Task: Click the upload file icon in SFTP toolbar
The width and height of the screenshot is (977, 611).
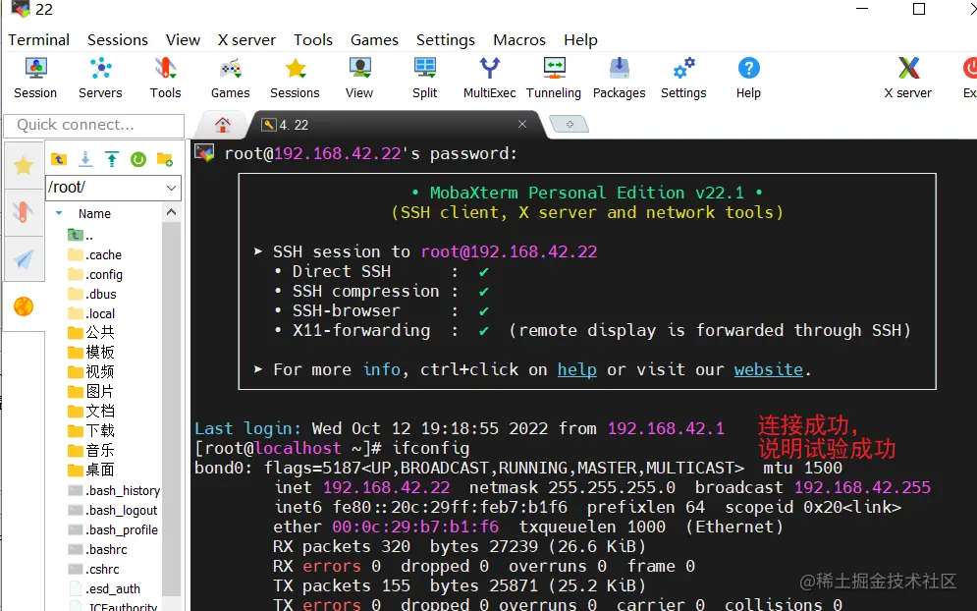Action: [x=112, y=159]
